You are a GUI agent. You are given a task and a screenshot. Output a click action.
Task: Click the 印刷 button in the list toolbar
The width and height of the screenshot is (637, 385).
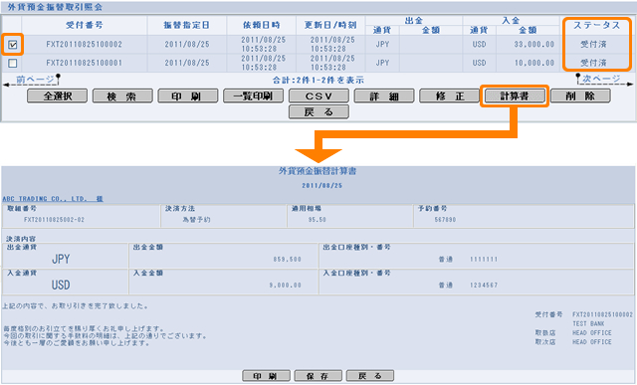(188, 96)
